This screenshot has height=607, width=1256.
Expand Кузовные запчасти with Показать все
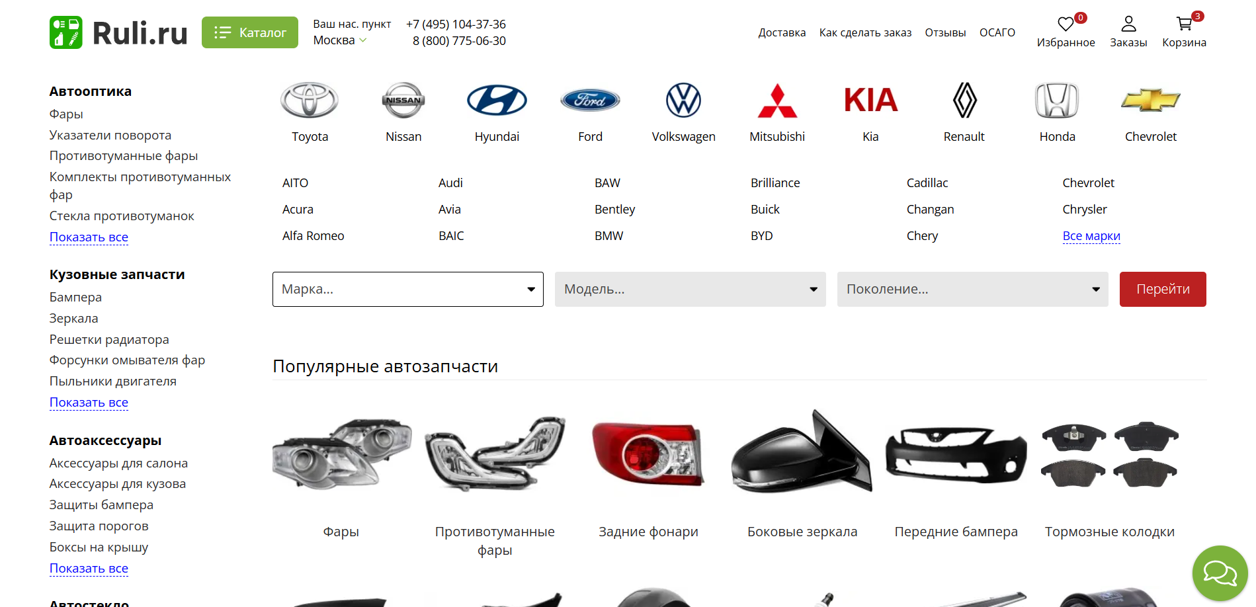coord(89,402)
